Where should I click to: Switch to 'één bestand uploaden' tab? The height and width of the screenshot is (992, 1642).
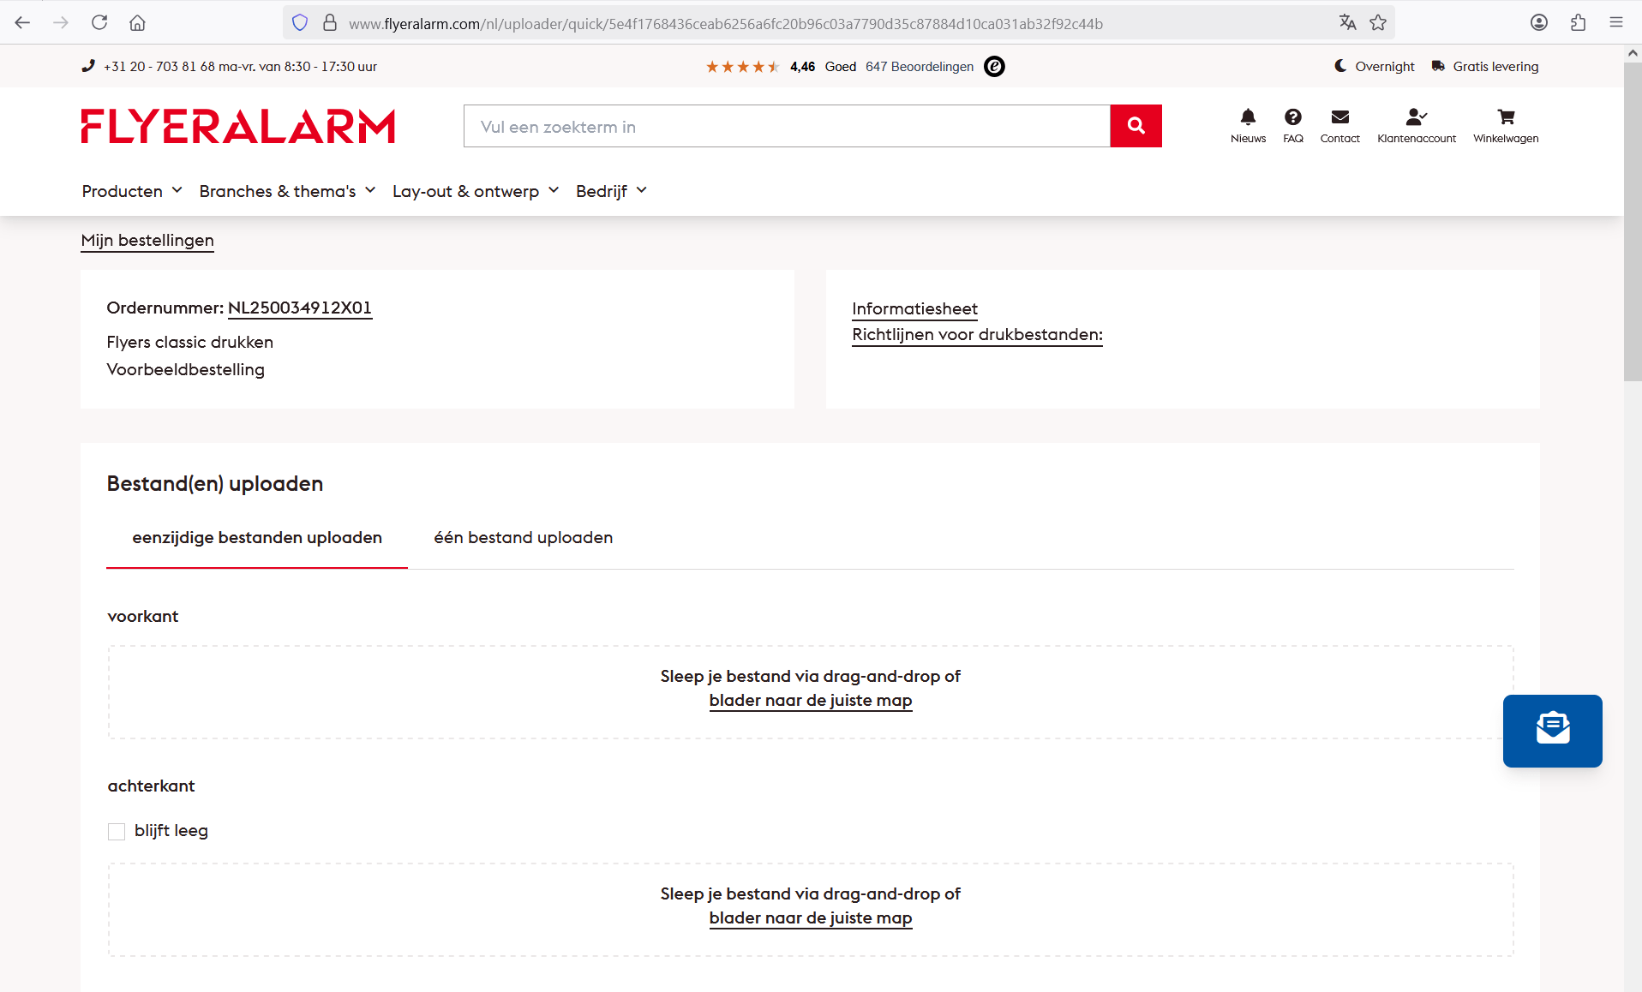click(523, 538)
